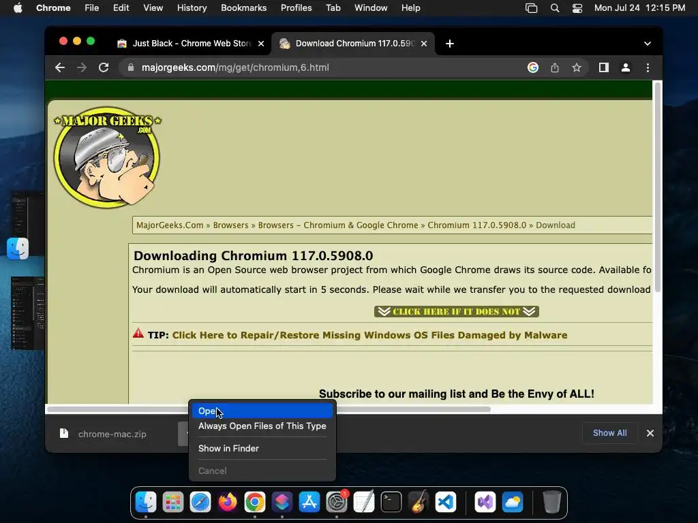The width and height of the screenshot is (698, 523).
Task: Click the vertical page scrollbar
Action: click(658, 187)
